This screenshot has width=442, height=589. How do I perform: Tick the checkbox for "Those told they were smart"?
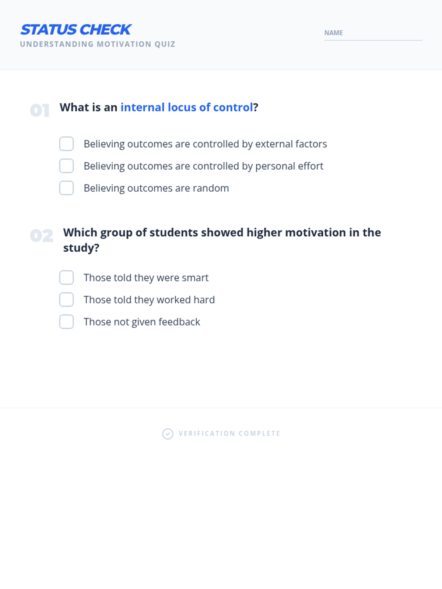click(67, 278)
